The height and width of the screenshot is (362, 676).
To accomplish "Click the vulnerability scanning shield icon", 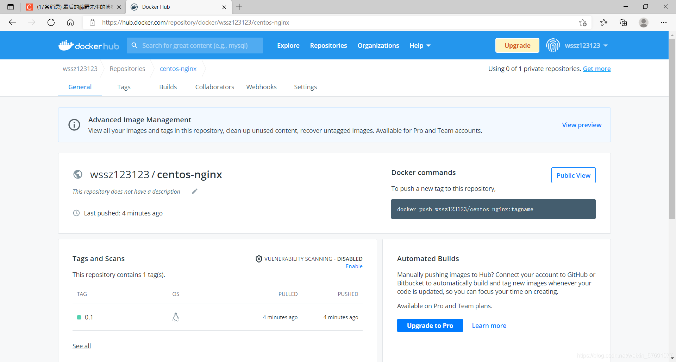I will coord(259,259).
